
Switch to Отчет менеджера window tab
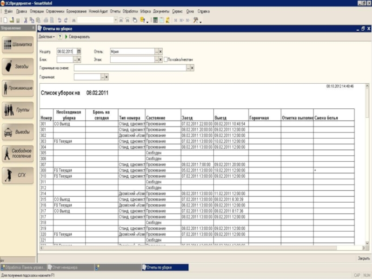coord(64,267)
